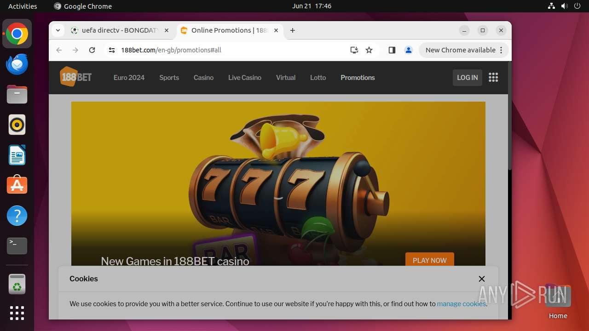The height and width of the screenshot is (331, 589).
Task: Expand the tab search dropdown
Action: coord(58,30)
